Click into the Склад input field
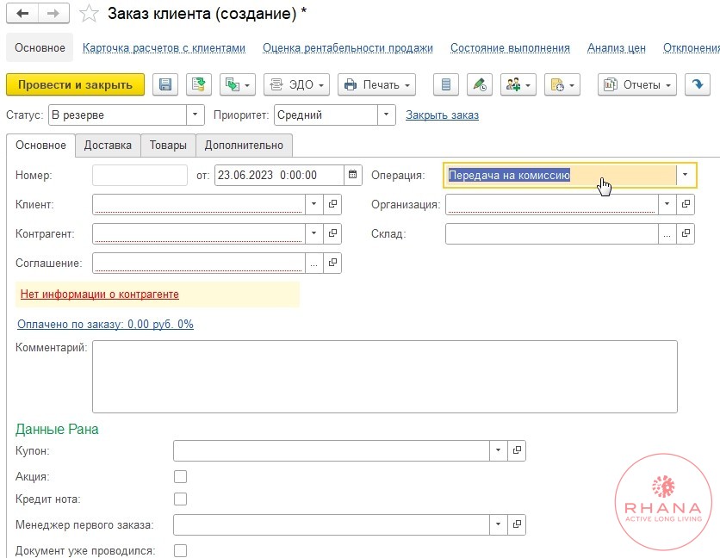Image resolution: width=720 pixels, height=558 pixels. point(552,233)
